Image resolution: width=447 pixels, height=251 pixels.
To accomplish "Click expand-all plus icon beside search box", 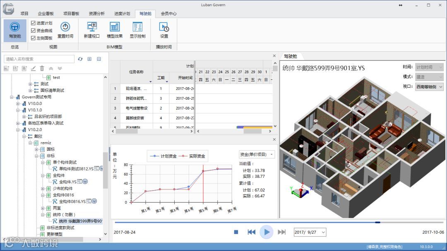I will [x=89, y=59].
